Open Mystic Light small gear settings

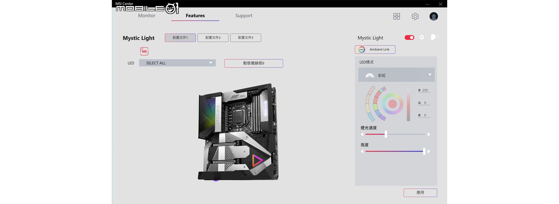(422, 37)
